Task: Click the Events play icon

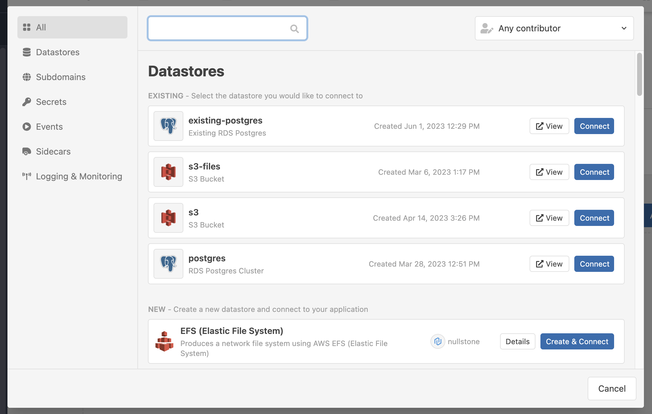Action: coord(27,126)
